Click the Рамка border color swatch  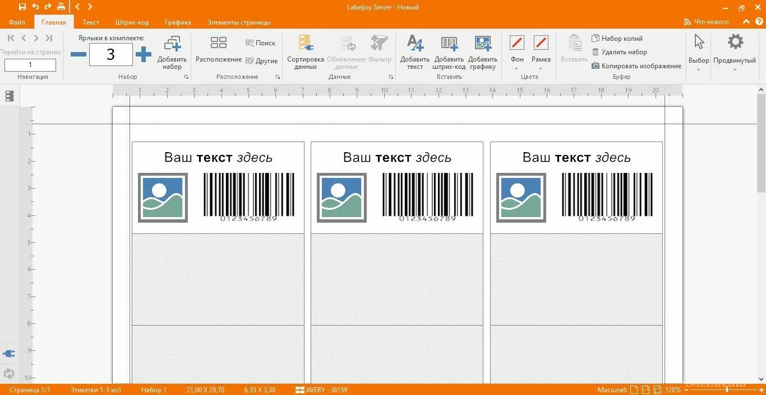(x=541, y=43)
